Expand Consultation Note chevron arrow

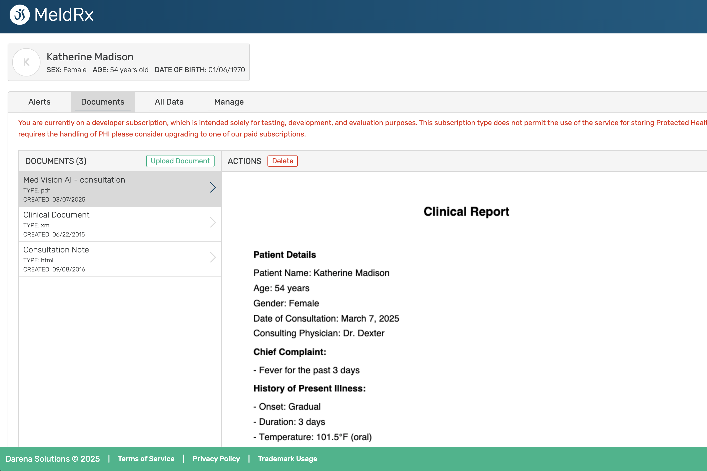click(x=213, y=257)
